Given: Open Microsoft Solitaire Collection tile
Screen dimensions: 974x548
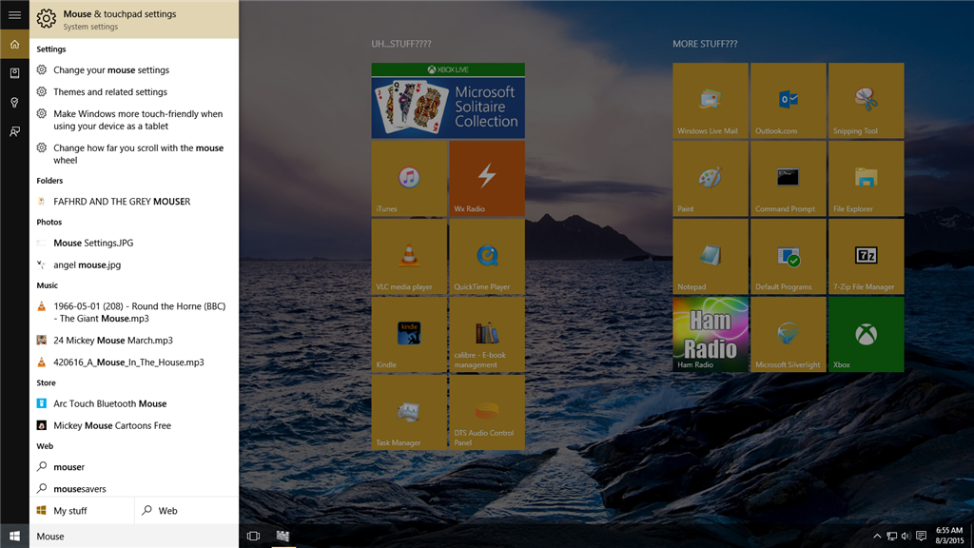Looking at the screenshot, I should coord(448,101).
